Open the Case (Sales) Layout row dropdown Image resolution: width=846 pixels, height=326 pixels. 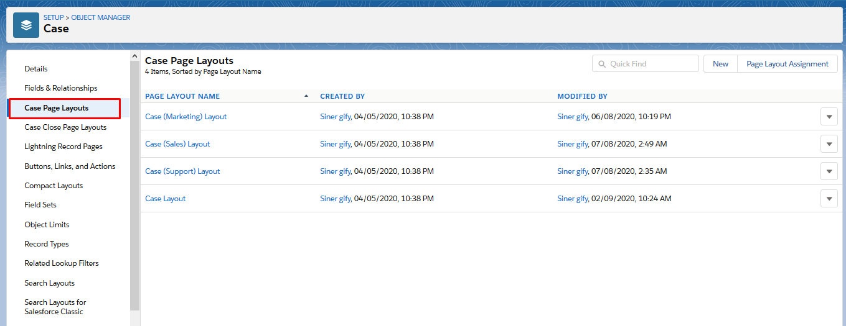click(x=829, y=144)
